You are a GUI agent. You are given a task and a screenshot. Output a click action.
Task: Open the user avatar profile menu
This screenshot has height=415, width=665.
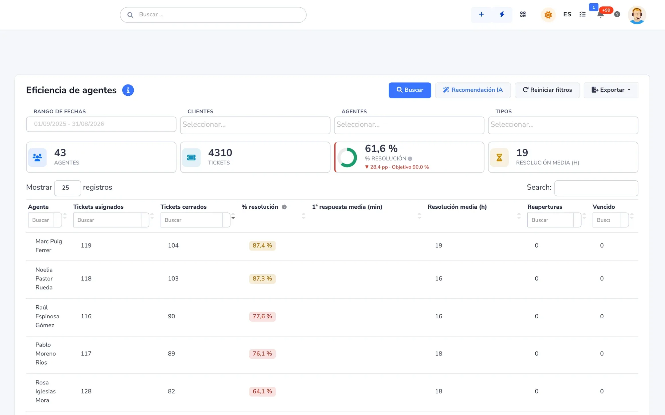tap(637, 15)
